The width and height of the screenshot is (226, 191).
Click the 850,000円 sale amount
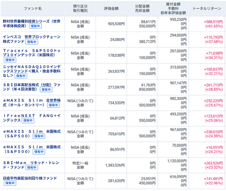(x=147, y=90)
